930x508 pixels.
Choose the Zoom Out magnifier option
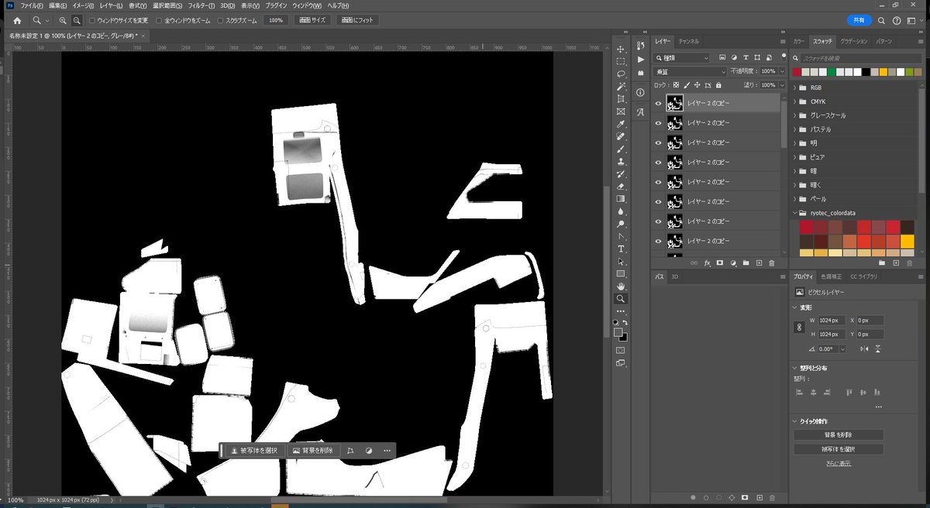pyautogui.click(x=77, y=20)
